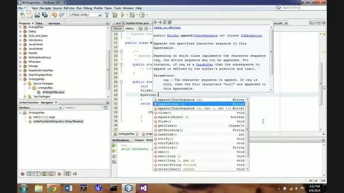Toggle Fully Qualified Names in Navigator
344x193 pixels.
point(60,174)
